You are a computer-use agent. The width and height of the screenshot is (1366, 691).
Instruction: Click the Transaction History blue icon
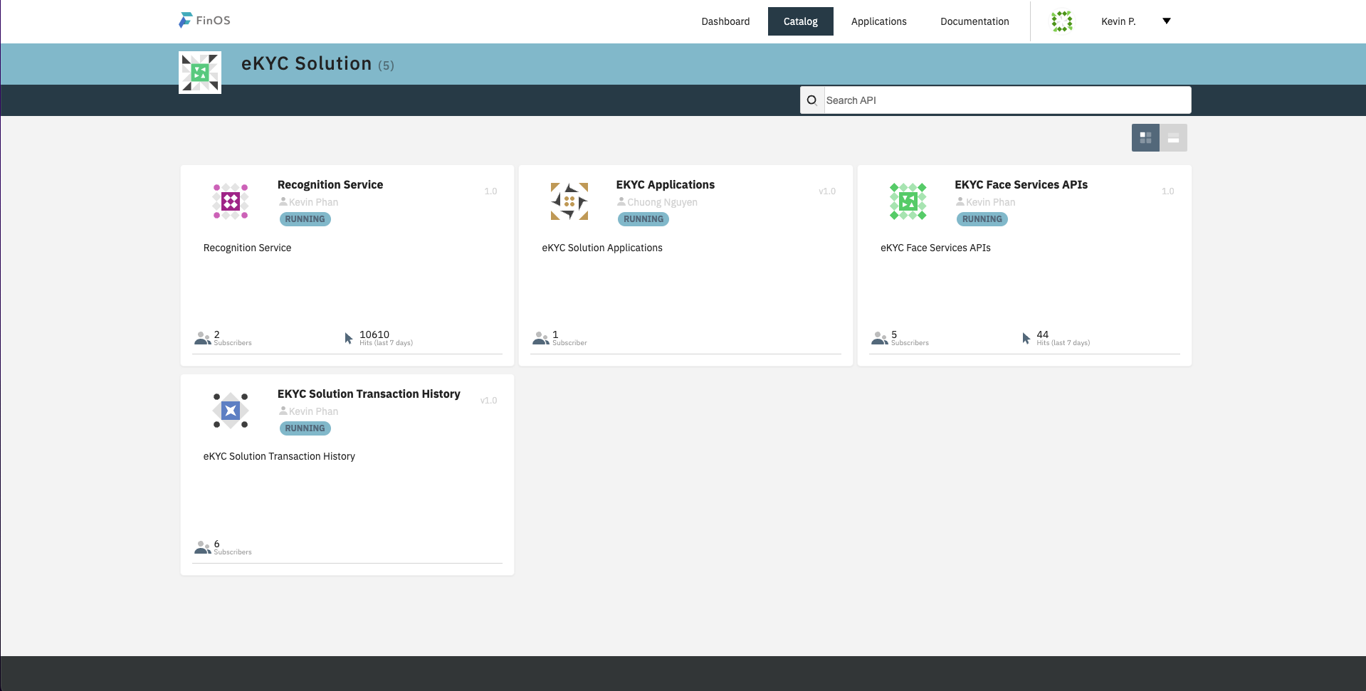(231, 411)
